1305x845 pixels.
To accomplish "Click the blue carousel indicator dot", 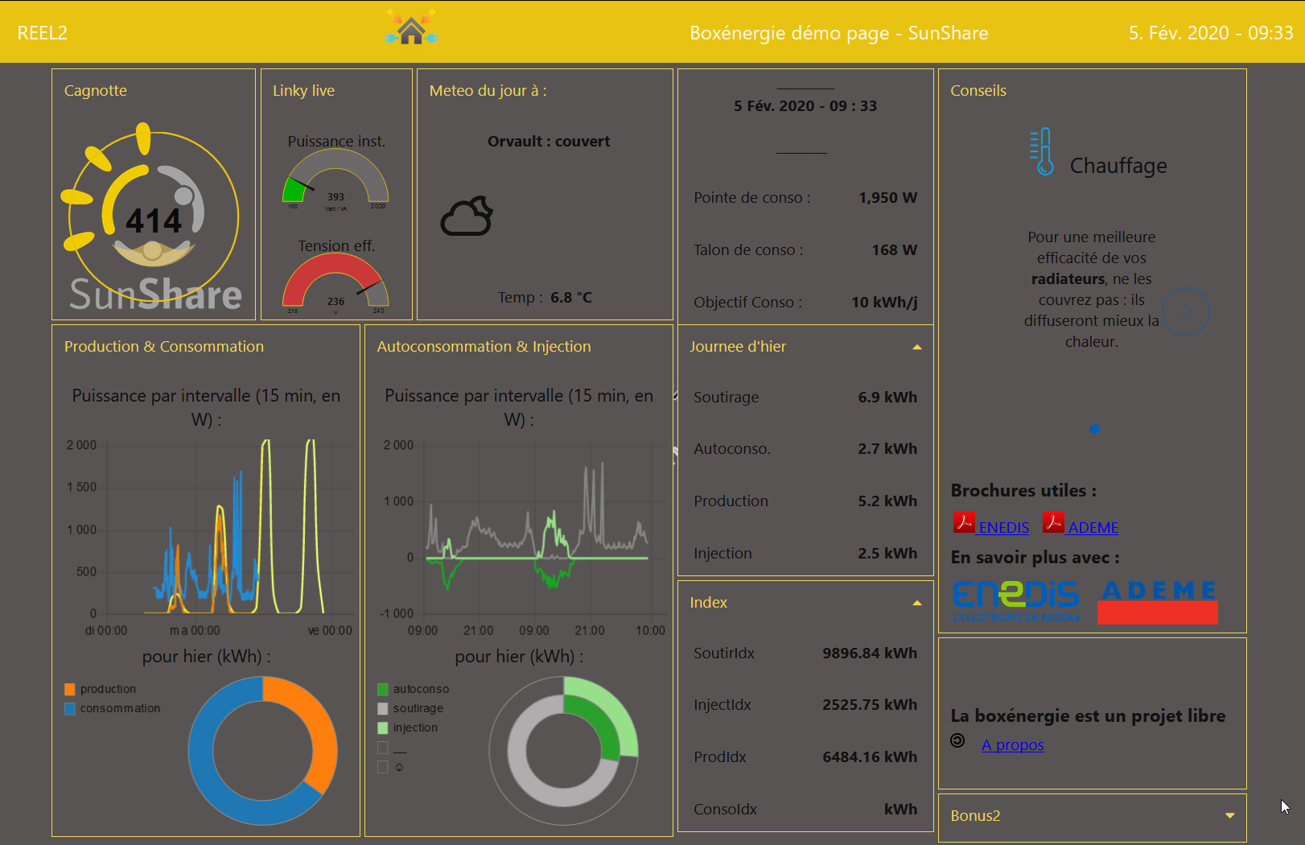I will click(1094, 429).
